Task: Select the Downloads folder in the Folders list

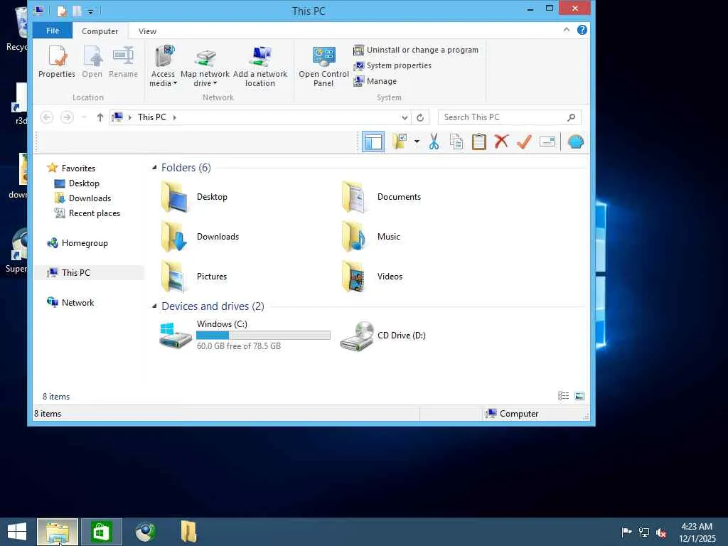Action: click(x=200, y=237)
